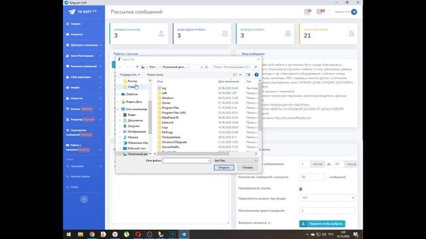Click the messages per account count field

click(312, 177)
